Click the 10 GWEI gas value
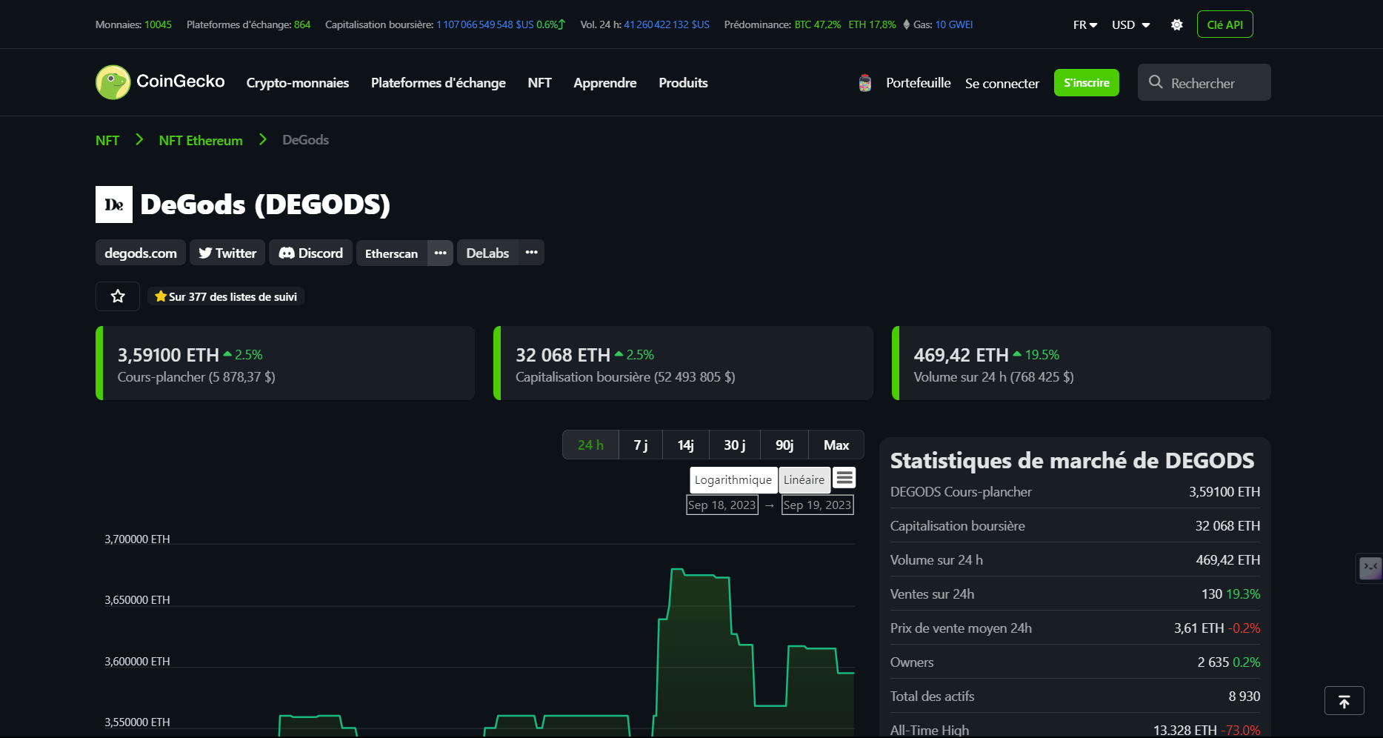Image resolution: width=1383 pixels, height=738 pixels. (954, 24)
